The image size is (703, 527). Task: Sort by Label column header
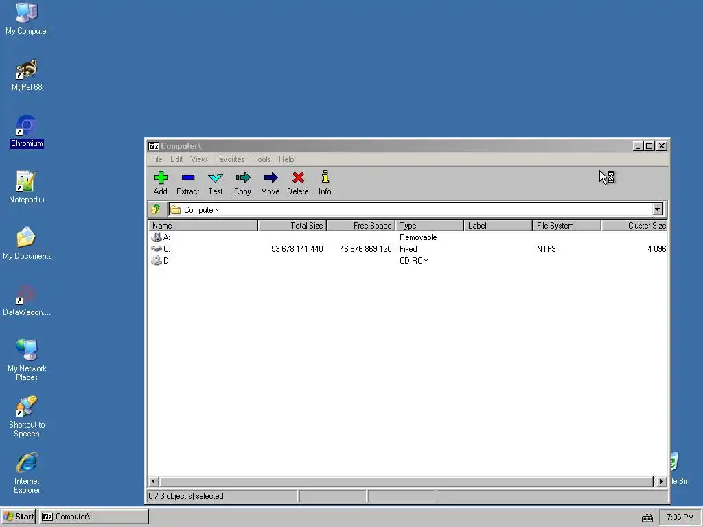498,225
